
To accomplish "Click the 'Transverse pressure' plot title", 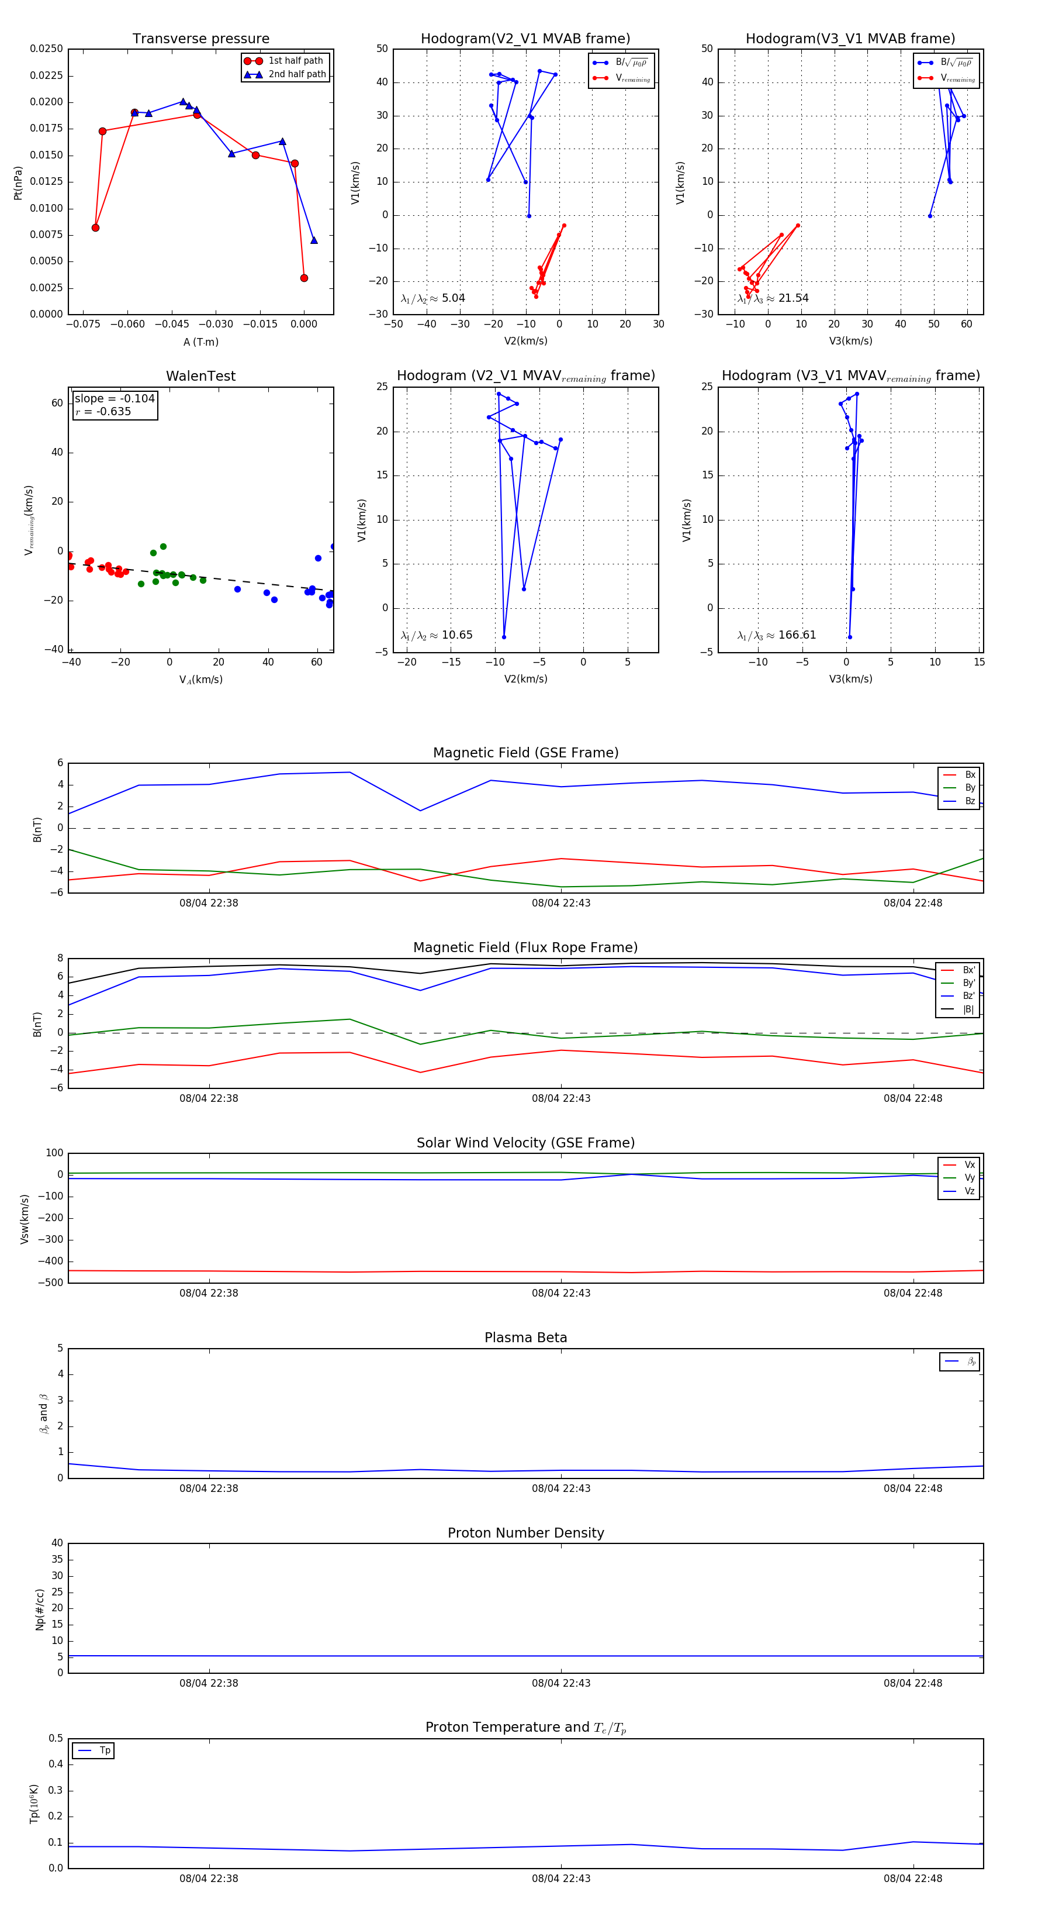I will coord(200,39).
